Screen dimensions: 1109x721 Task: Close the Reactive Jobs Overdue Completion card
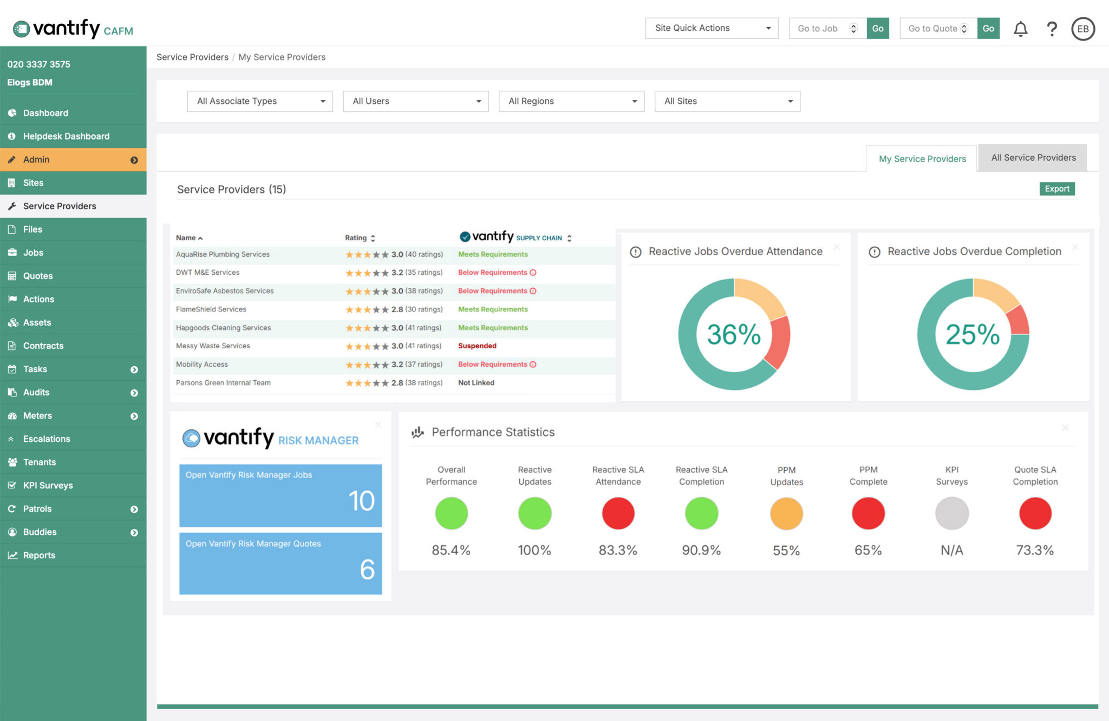coord(1075,247)
